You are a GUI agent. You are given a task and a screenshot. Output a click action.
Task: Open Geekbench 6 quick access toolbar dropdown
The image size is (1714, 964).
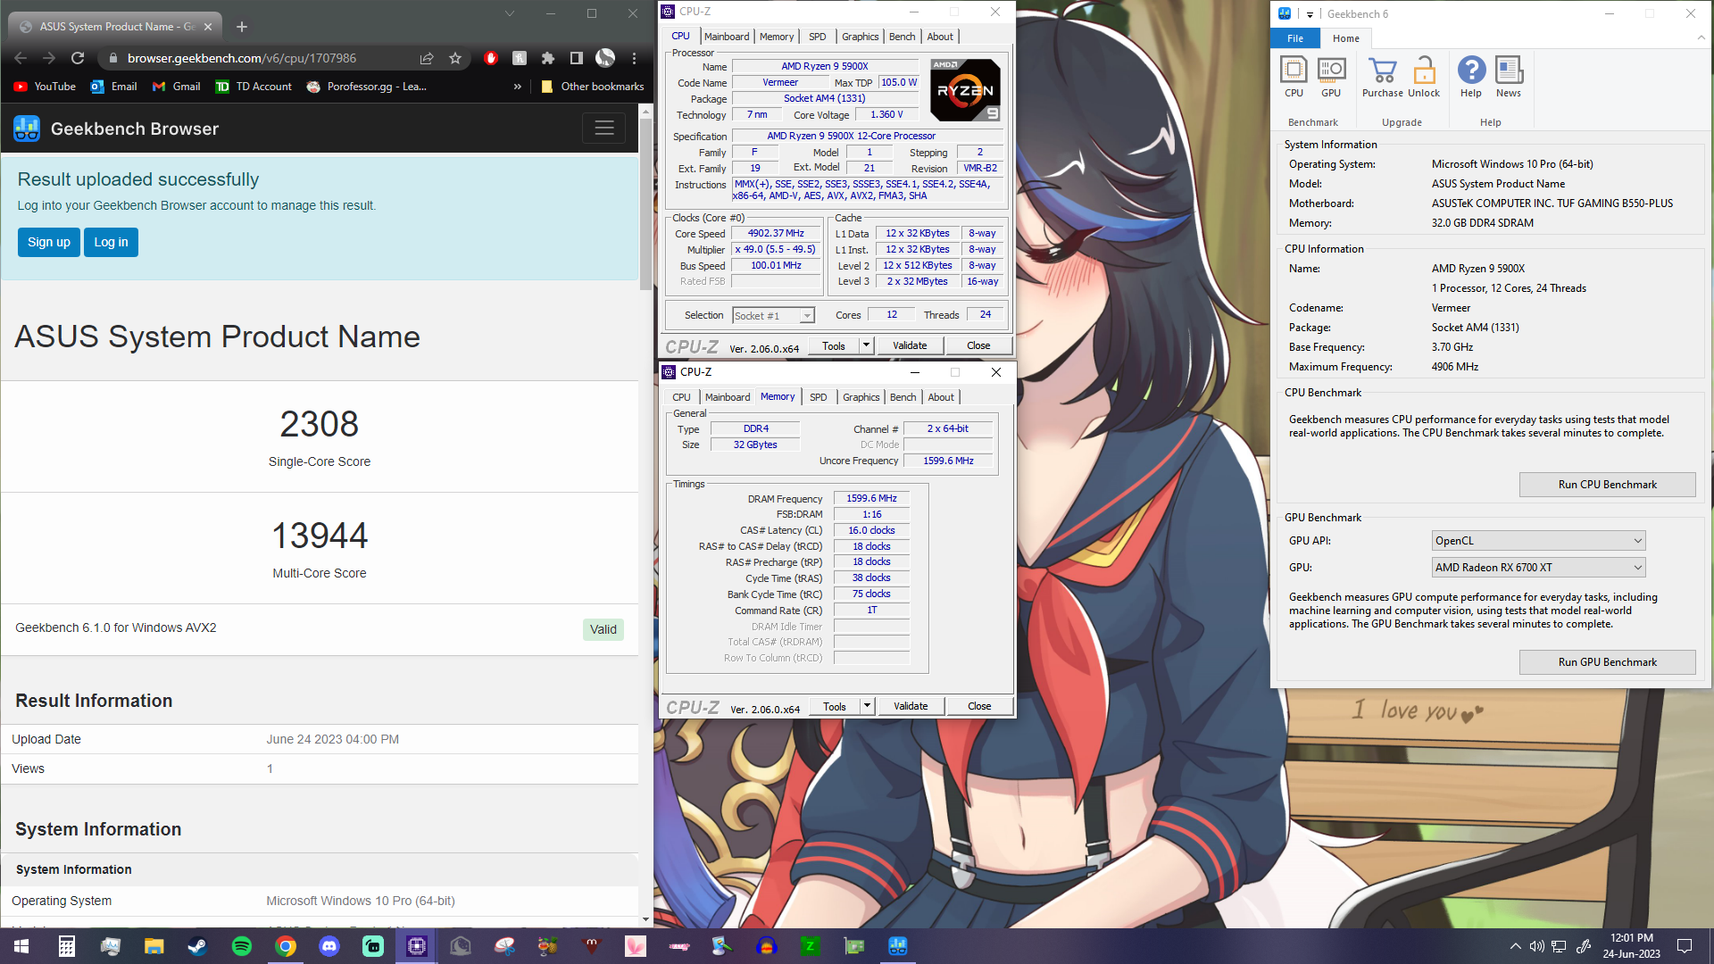[x=1310, y=14]
